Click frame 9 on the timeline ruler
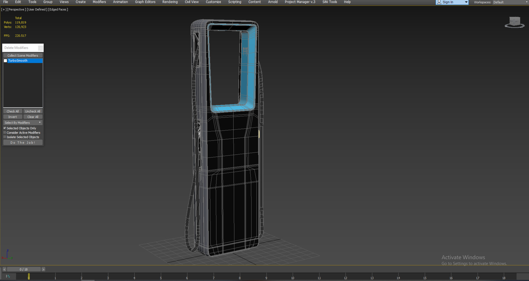Screen dimensions: 529x281 (266, 277)
